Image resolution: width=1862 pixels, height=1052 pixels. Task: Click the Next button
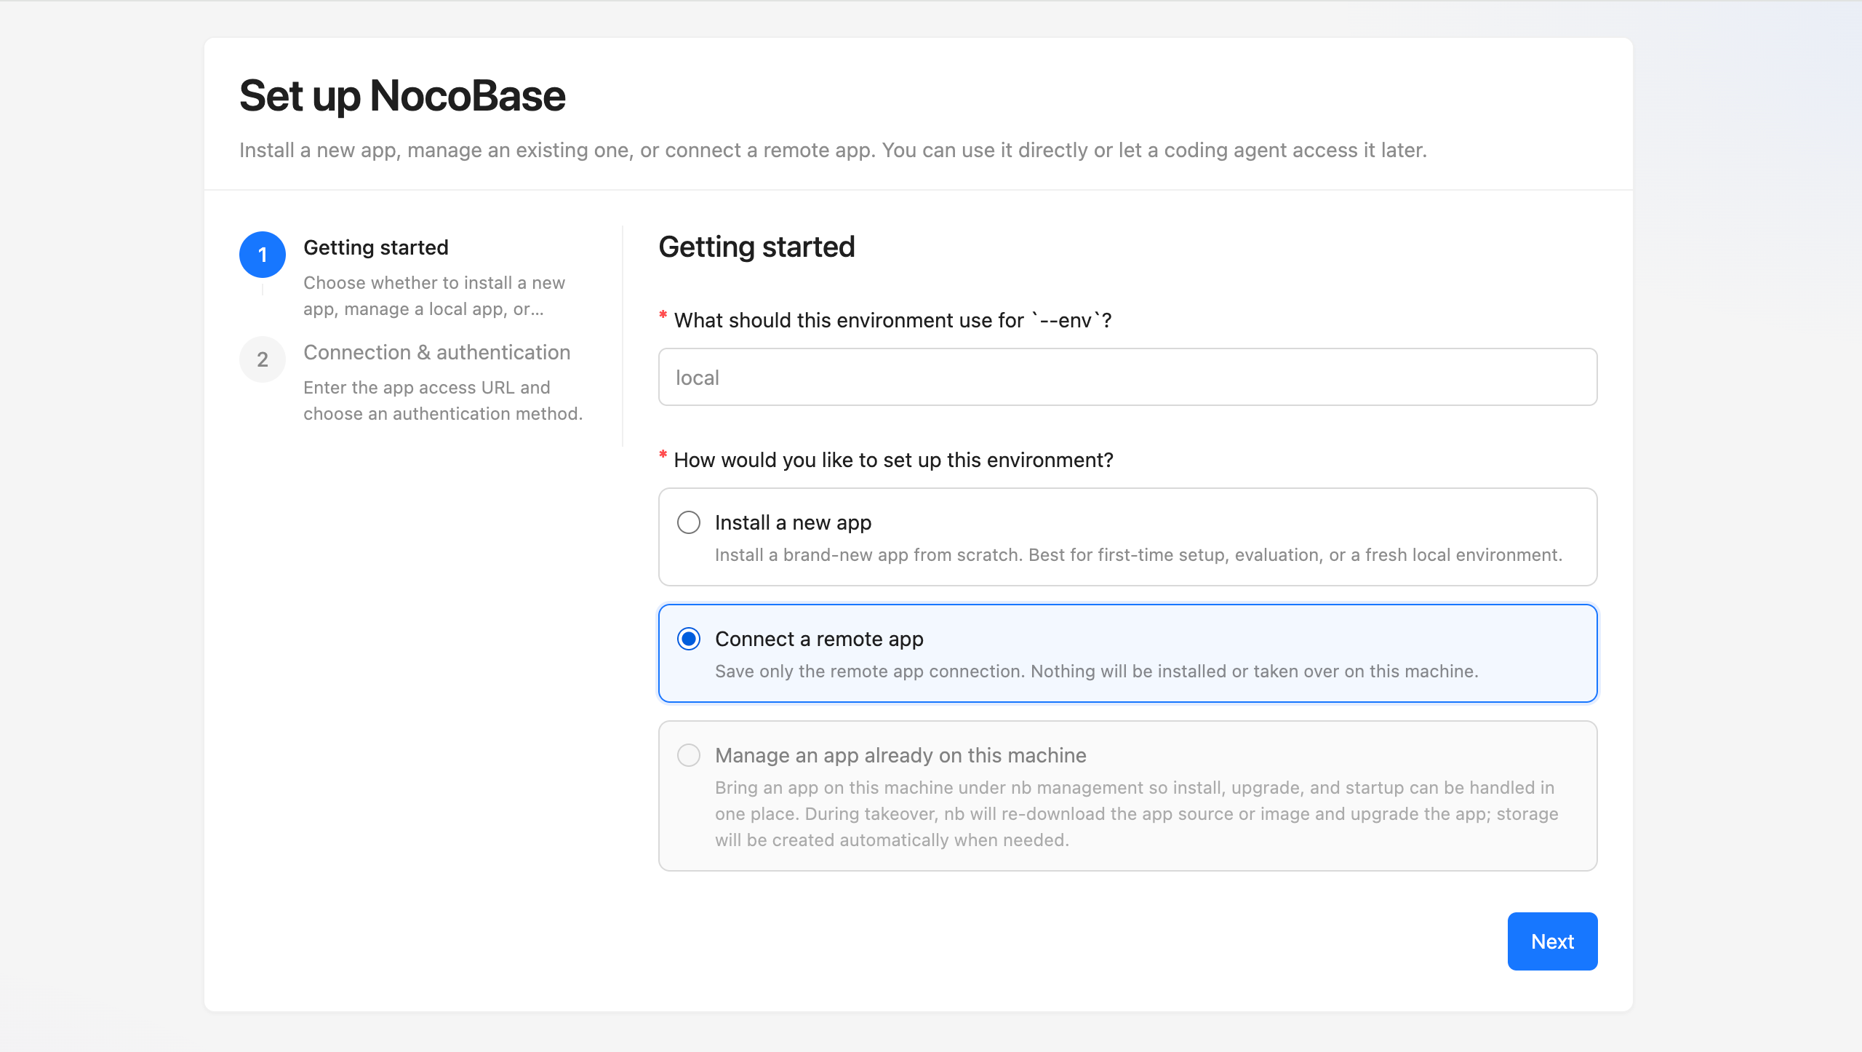coord(1552,941)
